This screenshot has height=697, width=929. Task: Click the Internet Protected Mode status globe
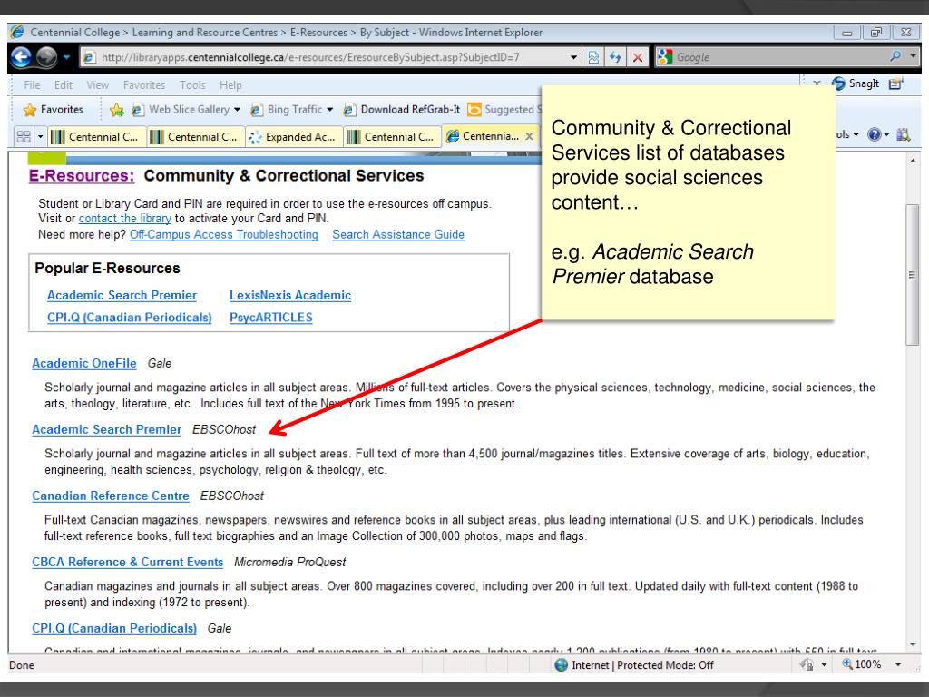(x=561, y=665)
